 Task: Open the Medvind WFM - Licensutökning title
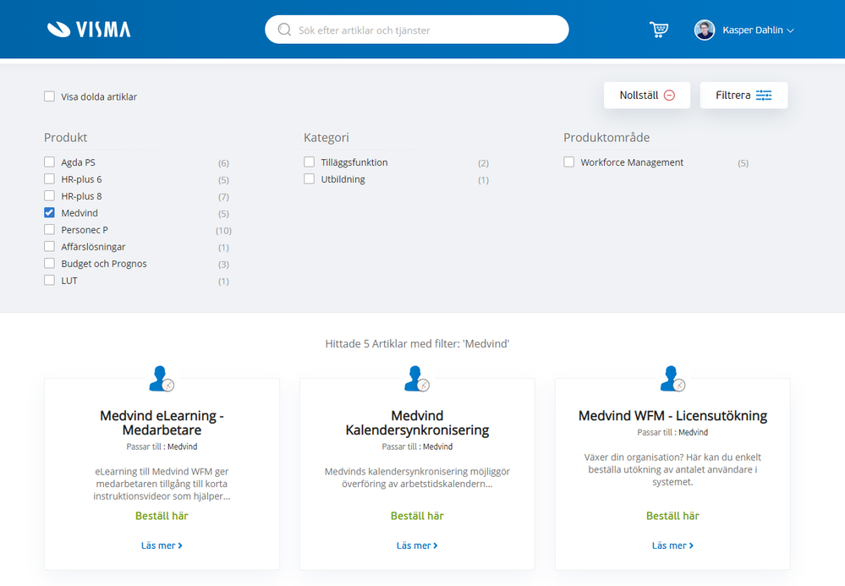point(672,416)
